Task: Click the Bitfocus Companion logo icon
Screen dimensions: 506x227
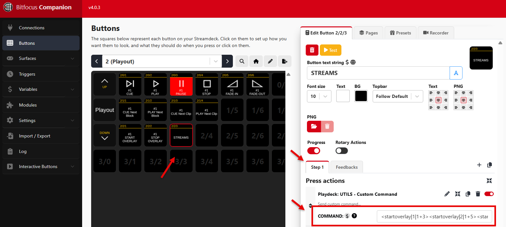Action: (x=8, y=7)
